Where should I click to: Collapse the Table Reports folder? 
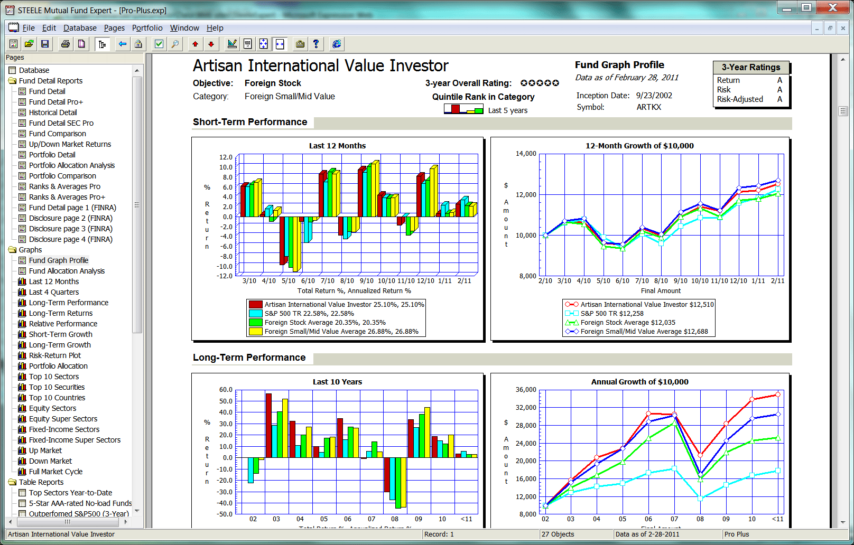pyautogui.click(x=13, y=482)
